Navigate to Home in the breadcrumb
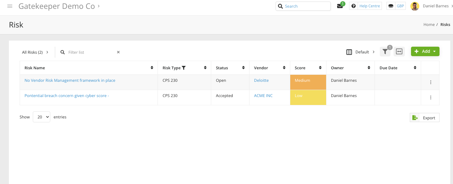 click(429, 24)
